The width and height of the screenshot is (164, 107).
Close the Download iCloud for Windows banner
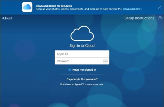[x=160, y=7]
